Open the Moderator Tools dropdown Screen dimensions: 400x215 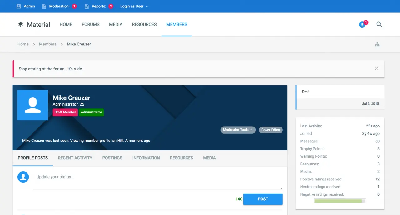[x=238, y=130]
